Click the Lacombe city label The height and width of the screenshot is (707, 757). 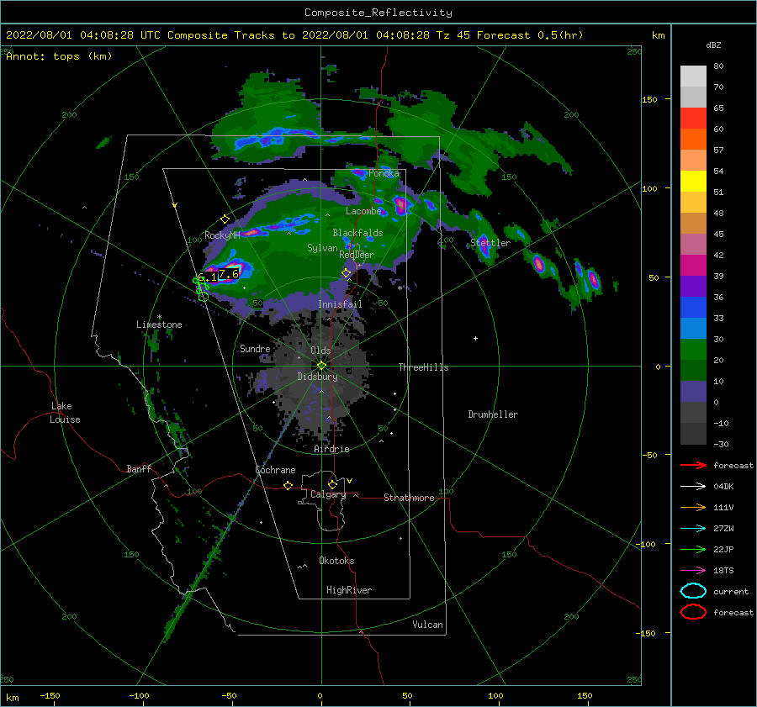[x=363, y=211]
